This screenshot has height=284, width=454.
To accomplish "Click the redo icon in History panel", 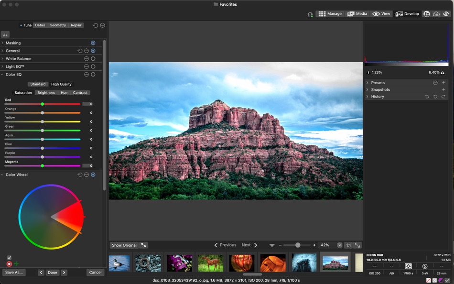I will pos(443,97).
